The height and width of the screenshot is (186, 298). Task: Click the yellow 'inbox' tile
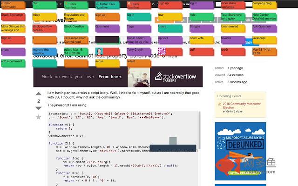45,17
